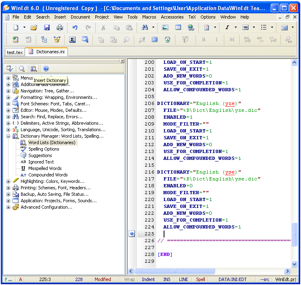Open the Macros menu
The height and width of the screenshot is (285, 301).
149,17
